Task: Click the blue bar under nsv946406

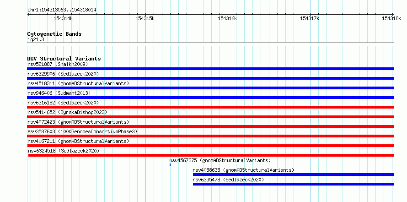Action: click(210, 98)
